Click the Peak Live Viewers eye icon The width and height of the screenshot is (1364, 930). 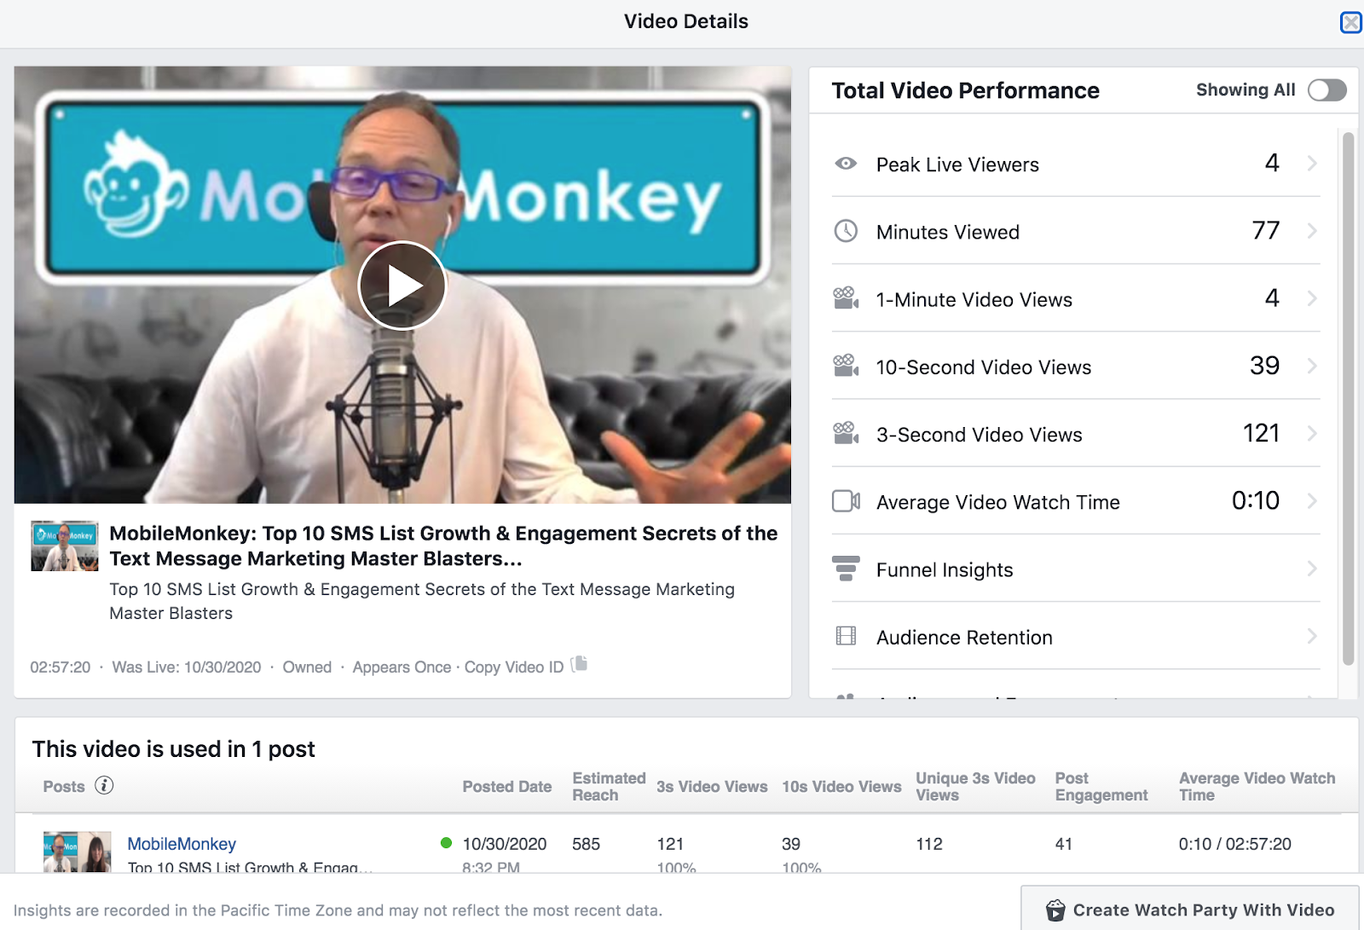(846, 164)
